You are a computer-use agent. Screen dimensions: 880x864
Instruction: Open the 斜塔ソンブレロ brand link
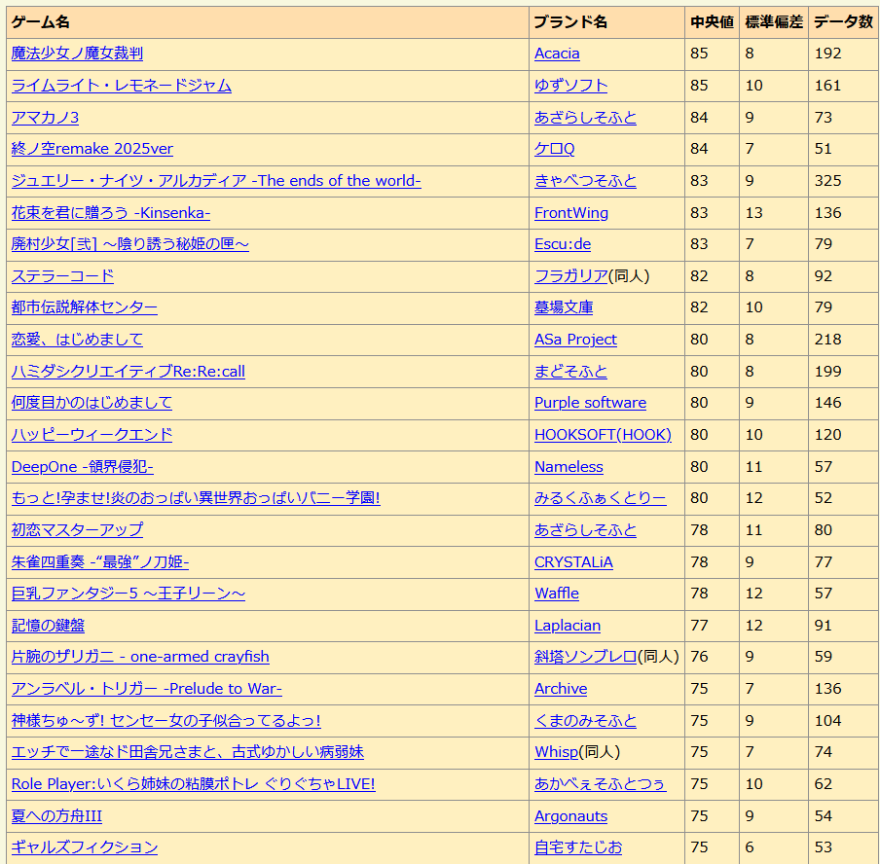click(x=585, y=657)
